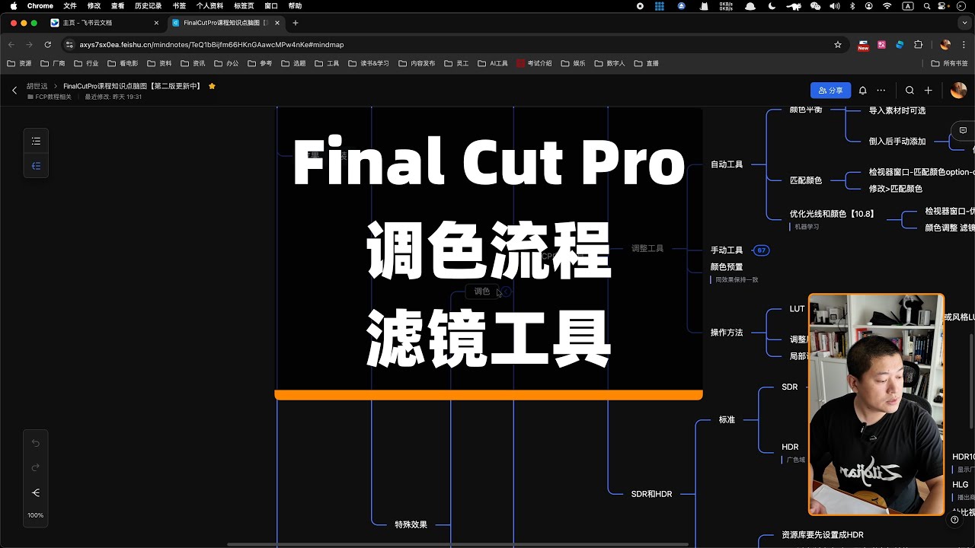Open the FCP教程相关 folder link
This screenshot has width=975, height=548.
[50, 97]
